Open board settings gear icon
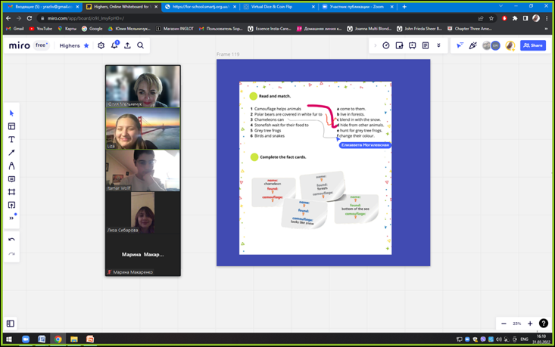Screen dimensions: 555x347 pos(101,46)
